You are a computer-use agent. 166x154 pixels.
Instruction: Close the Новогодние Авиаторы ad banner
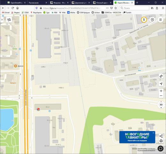pyautogui.click(x=153, y=133)
